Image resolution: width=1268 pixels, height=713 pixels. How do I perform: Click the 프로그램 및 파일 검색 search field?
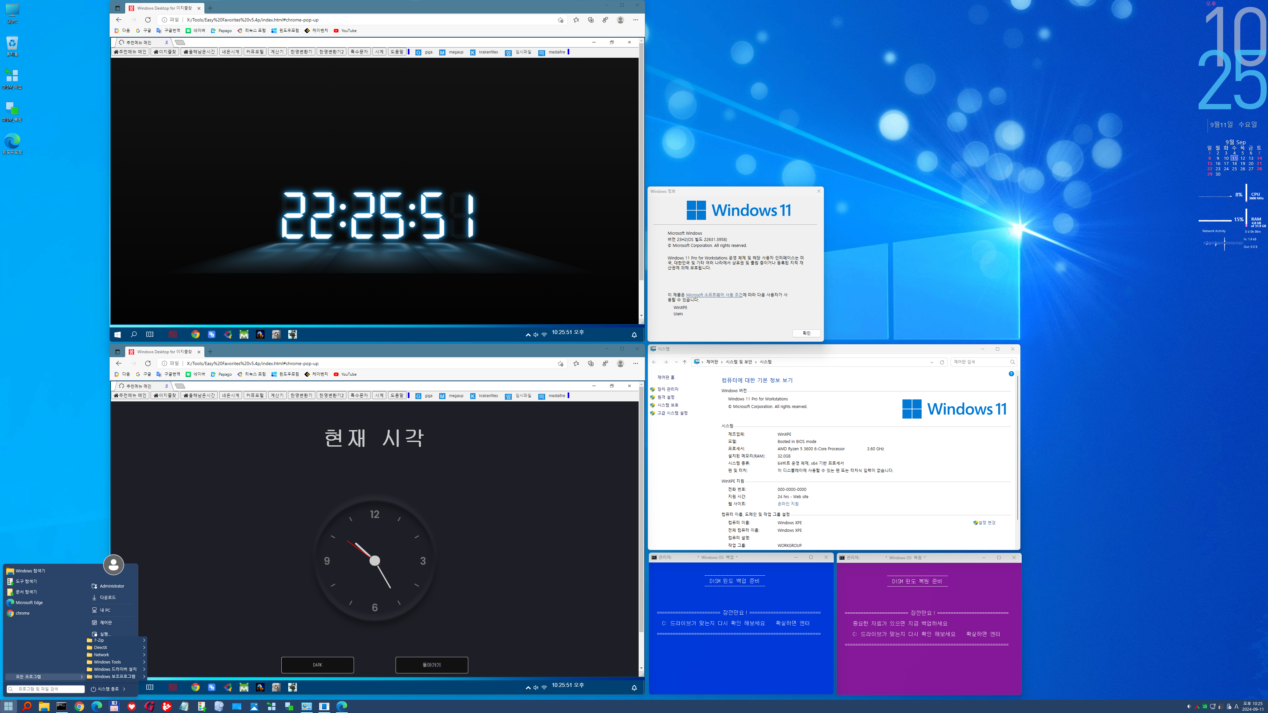[46, 689]
